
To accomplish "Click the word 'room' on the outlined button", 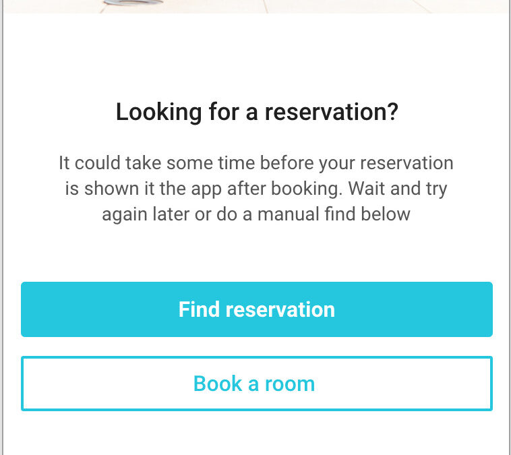I will (290, 384).
